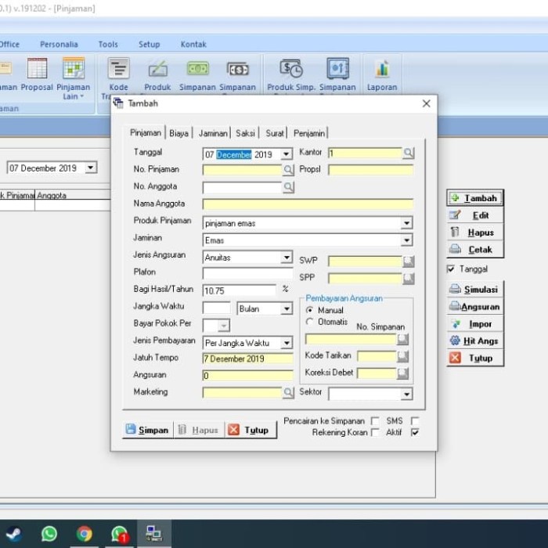Switch to the Jaminan tab
Screen dimensions: 548x548
click(213, 133)
